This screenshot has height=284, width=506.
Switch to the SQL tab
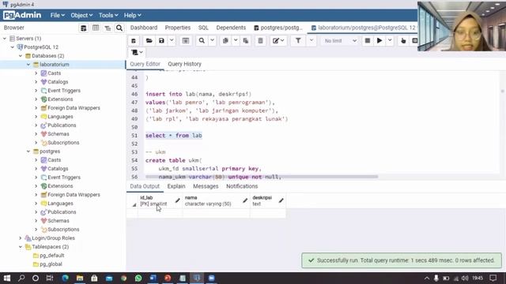pos(203,28)
